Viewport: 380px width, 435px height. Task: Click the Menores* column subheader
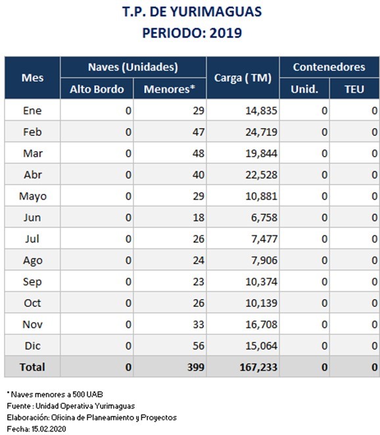coord(170,89)
